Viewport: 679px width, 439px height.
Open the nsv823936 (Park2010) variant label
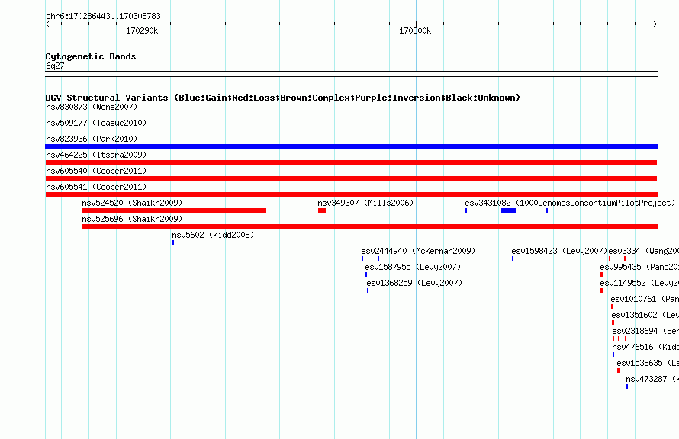92,139
